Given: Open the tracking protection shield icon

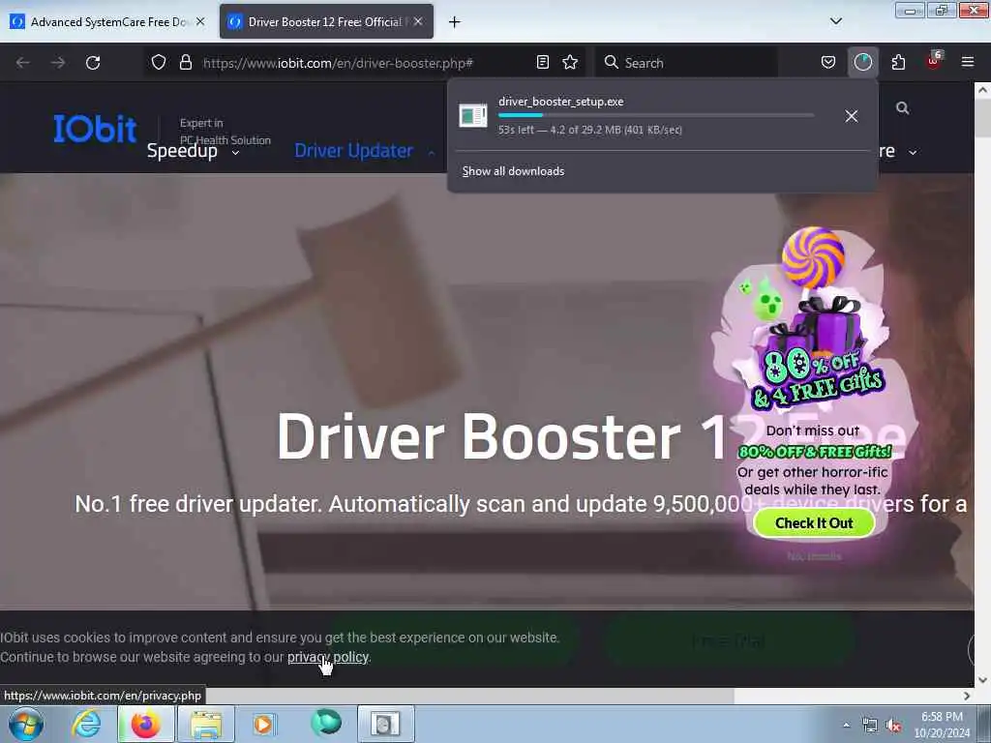Looking at the screenshot, I should click(159, 63).
